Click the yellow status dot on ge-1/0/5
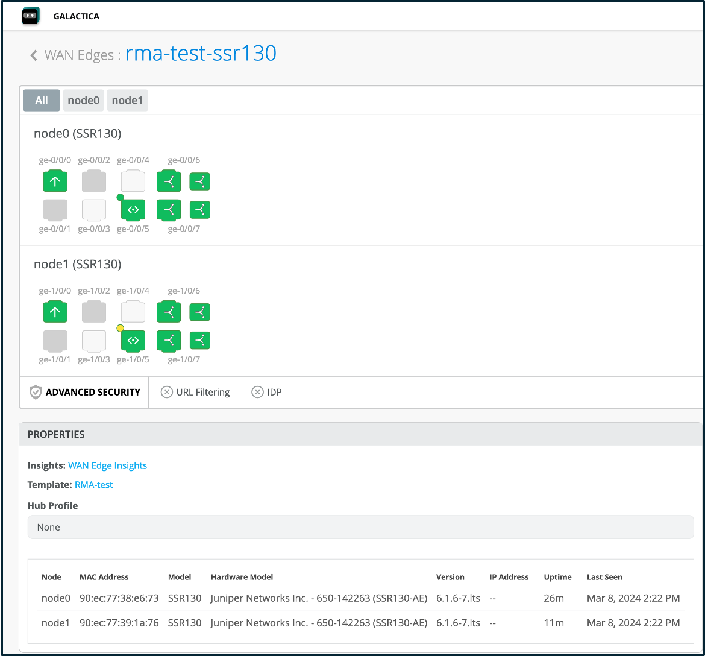The height and width of the screenshot is (656, 705). click(120, 328)
